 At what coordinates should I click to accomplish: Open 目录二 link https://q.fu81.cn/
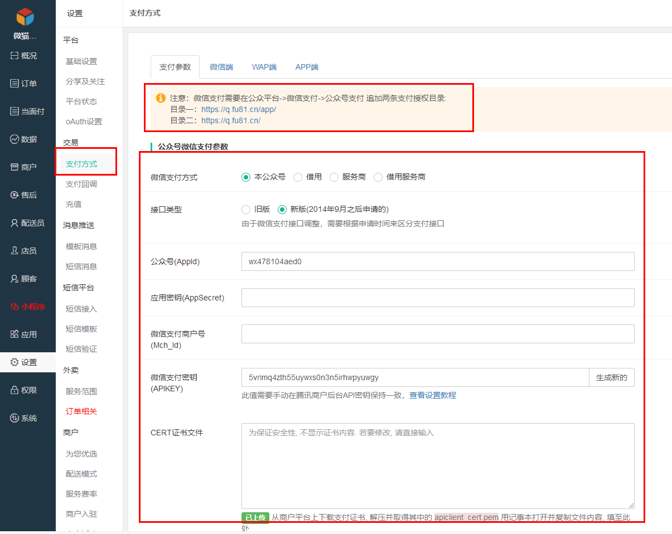[231, 120]
